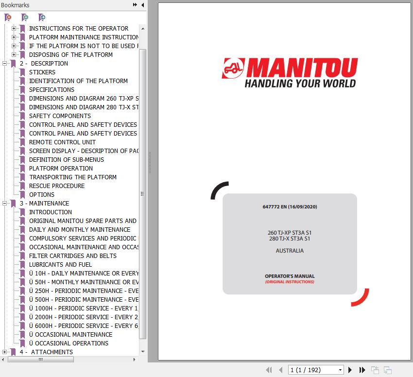Click the bookmarks horizontal scrollbar thumb
413x377 pixels.
pos(41,360)
